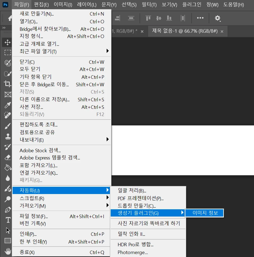Screen dimensions: 254x257
Task: Choose 일괄 처리(B)... entry
Action: [x=148, y=191]
